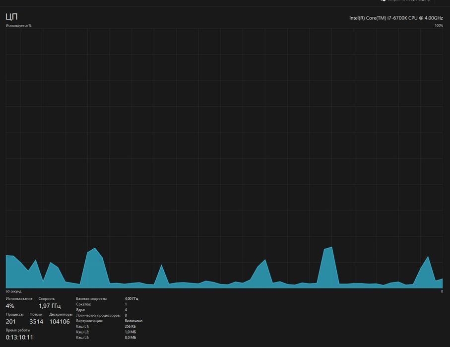Screen dimensions: 450x347
Task: Click the 100% scale label
Action: tap(439, 25)
